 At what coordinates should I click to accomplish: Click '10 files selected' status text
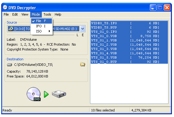[x=103, y=110]
